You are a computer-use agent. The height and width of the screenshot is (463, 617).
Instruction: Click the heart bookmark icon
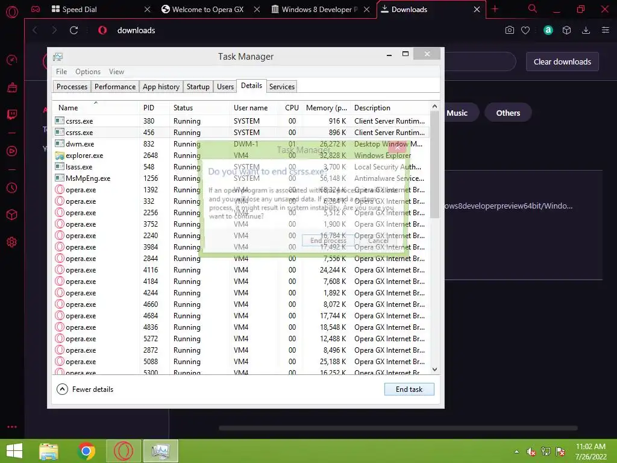pos(525,30)
